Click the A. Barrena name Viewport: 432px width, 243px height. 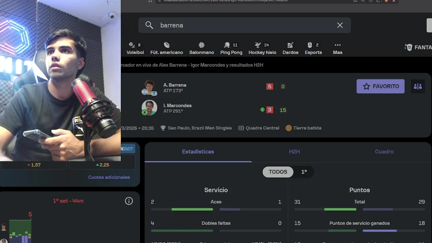click(175, 85)
